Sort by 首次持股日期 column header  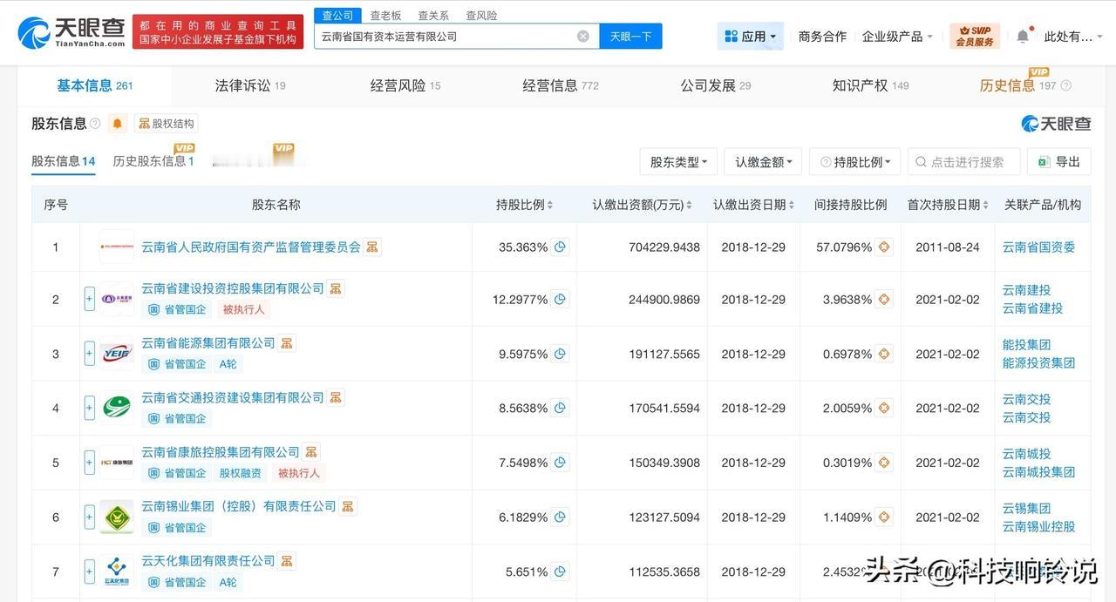[948, 205]
